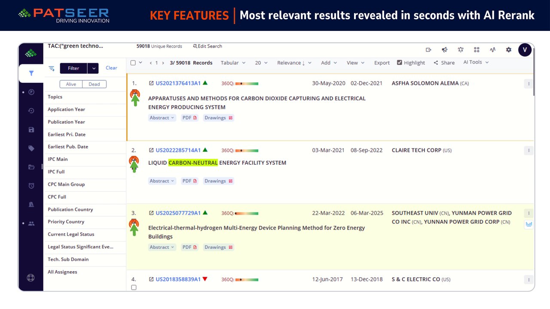Open the help lifebuoy icon
Image resolution: width=550 pixels, height=309 pixels.
click(x=31, y=277)
